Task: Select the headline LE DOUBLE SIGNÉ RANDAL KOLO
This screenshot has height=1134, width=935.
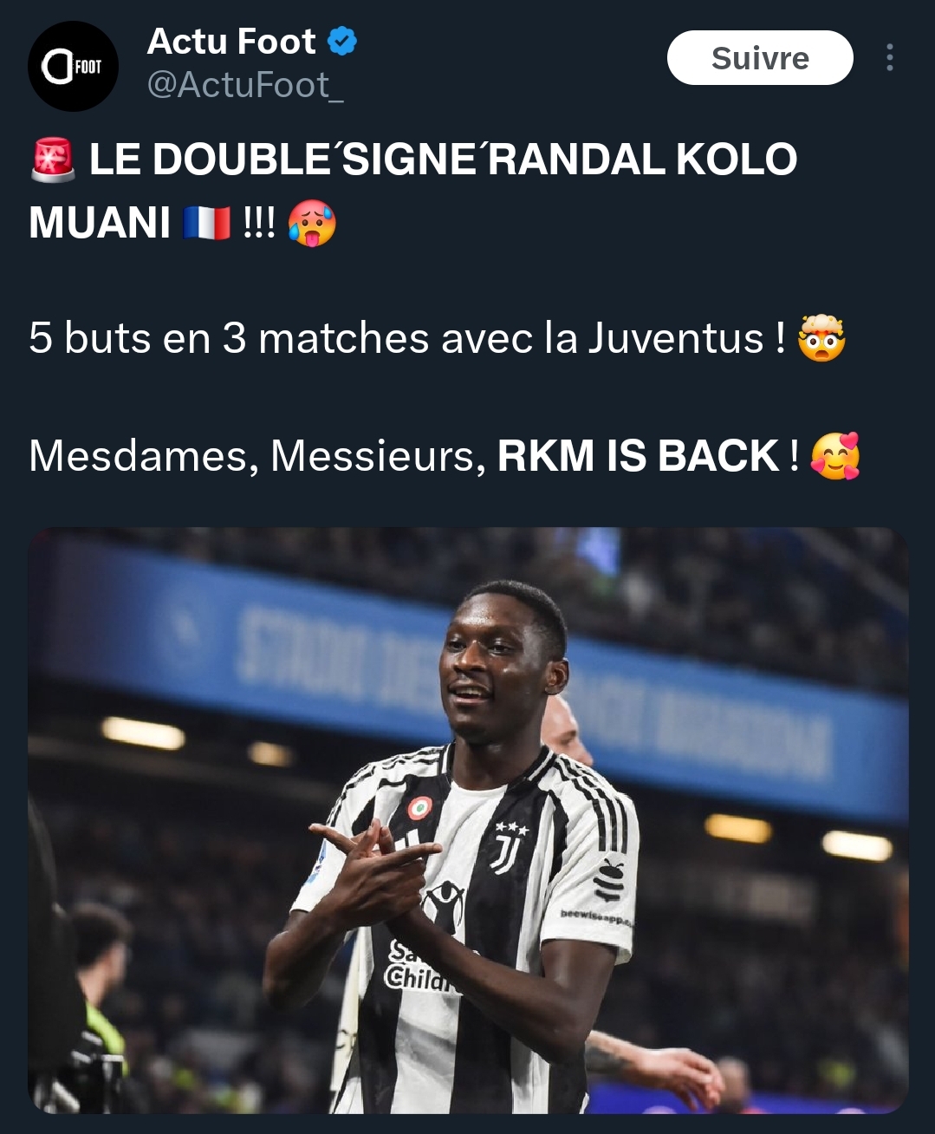Action: tap(443, 160)
